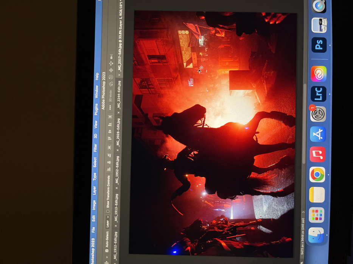
Task: Open the Filter menu
Action: click(95, 147)
